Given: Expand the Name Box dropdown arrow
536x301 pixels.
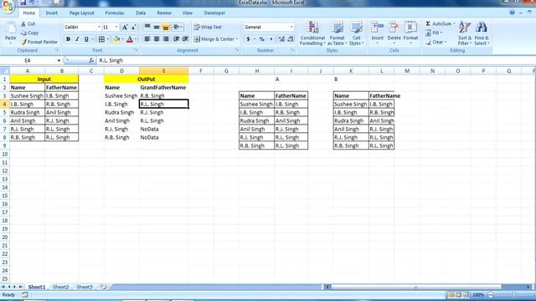Looking at the screenshot, I should click(x=59, y=60).
